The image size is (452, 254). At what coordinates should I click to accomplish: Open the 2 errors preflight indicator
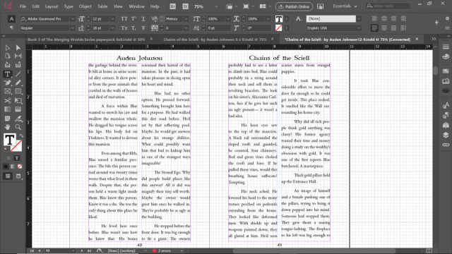(165, 251)
